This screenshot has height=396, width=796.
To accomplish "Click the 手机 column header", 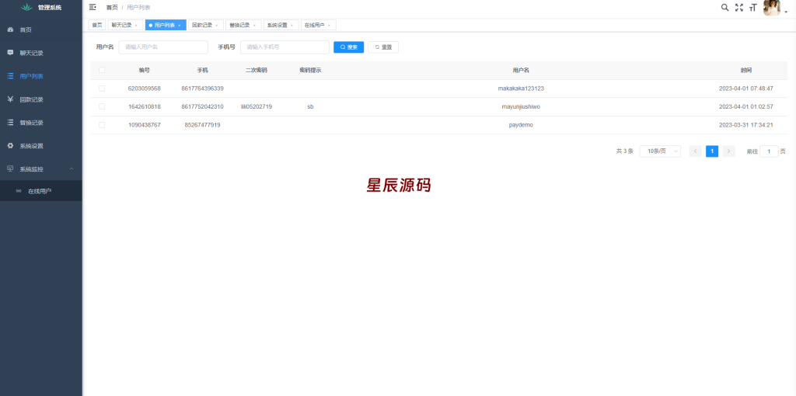I will (x=203, y=71).
